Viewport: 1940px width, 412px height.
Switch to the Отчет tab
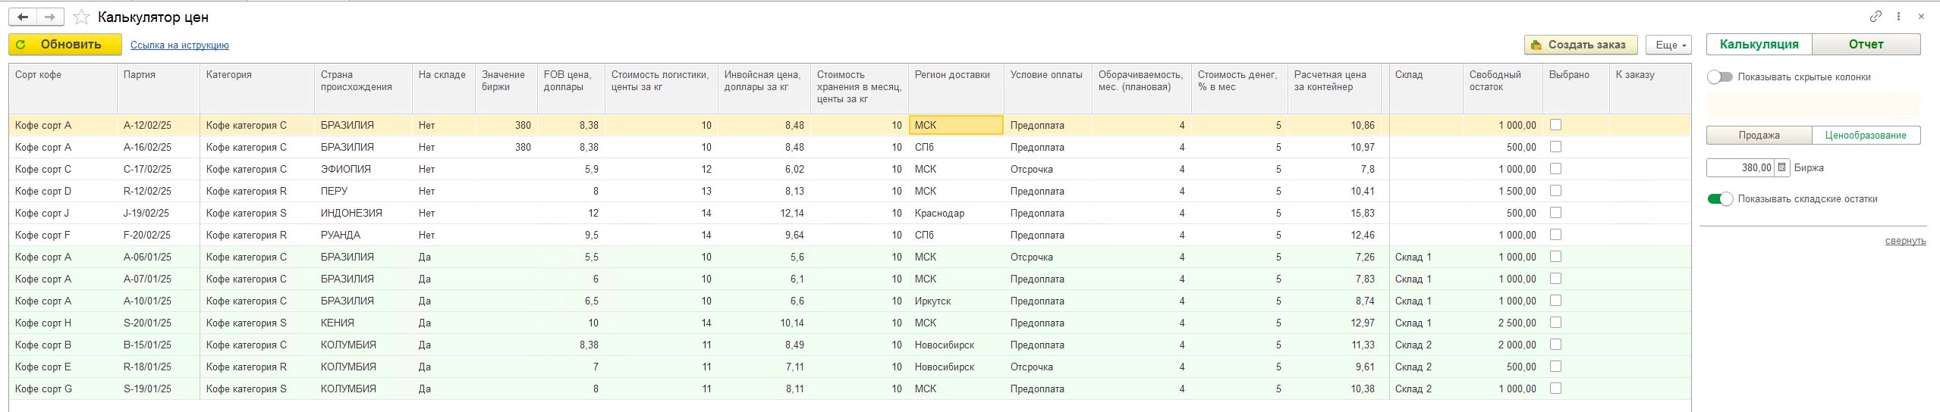(1866, 45)
